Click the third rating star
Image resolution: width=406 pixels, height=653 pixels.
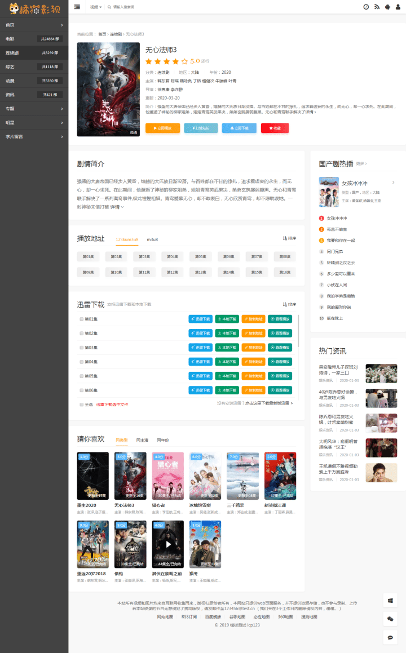pyautogui.click(x=167, y=61)
